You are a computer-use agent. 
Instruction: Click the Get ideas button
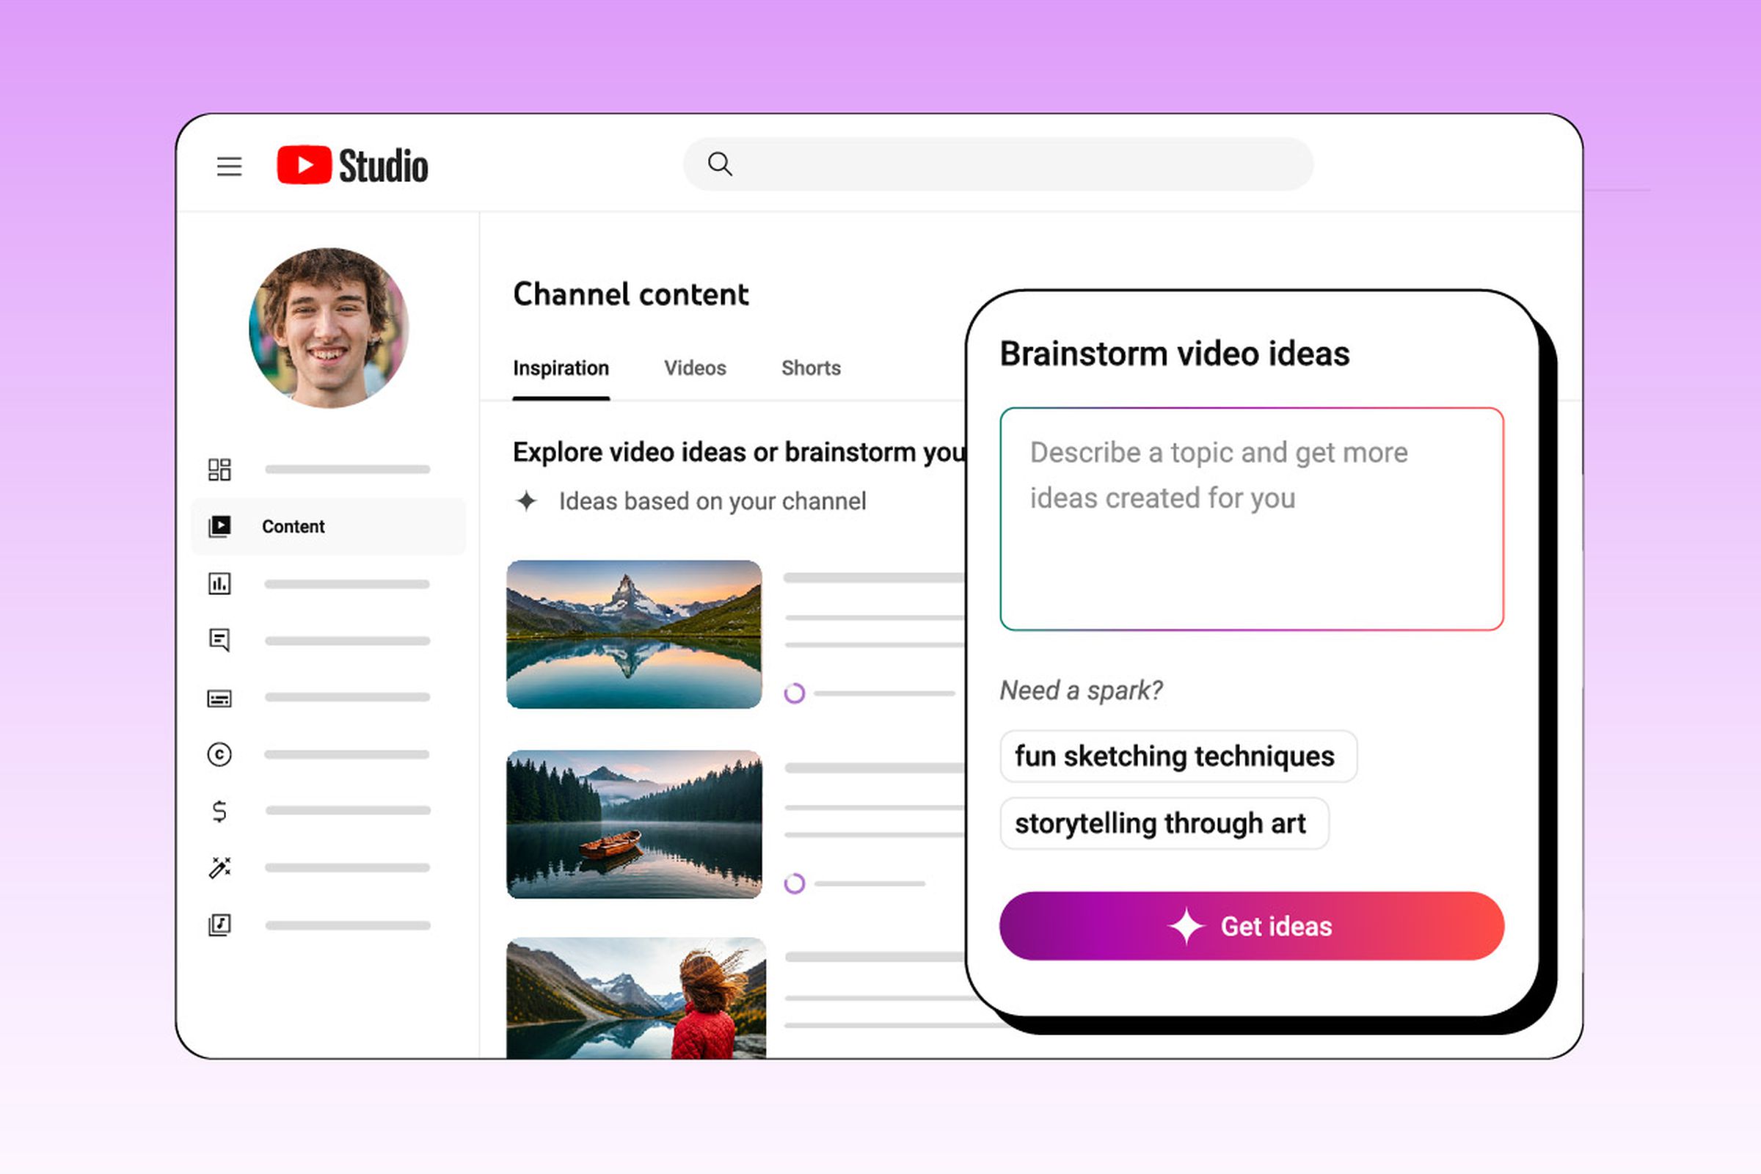coord(1252,926)
